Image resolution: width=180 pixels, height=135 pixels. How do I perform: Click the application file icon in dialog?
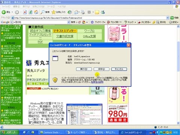(55, 58)
